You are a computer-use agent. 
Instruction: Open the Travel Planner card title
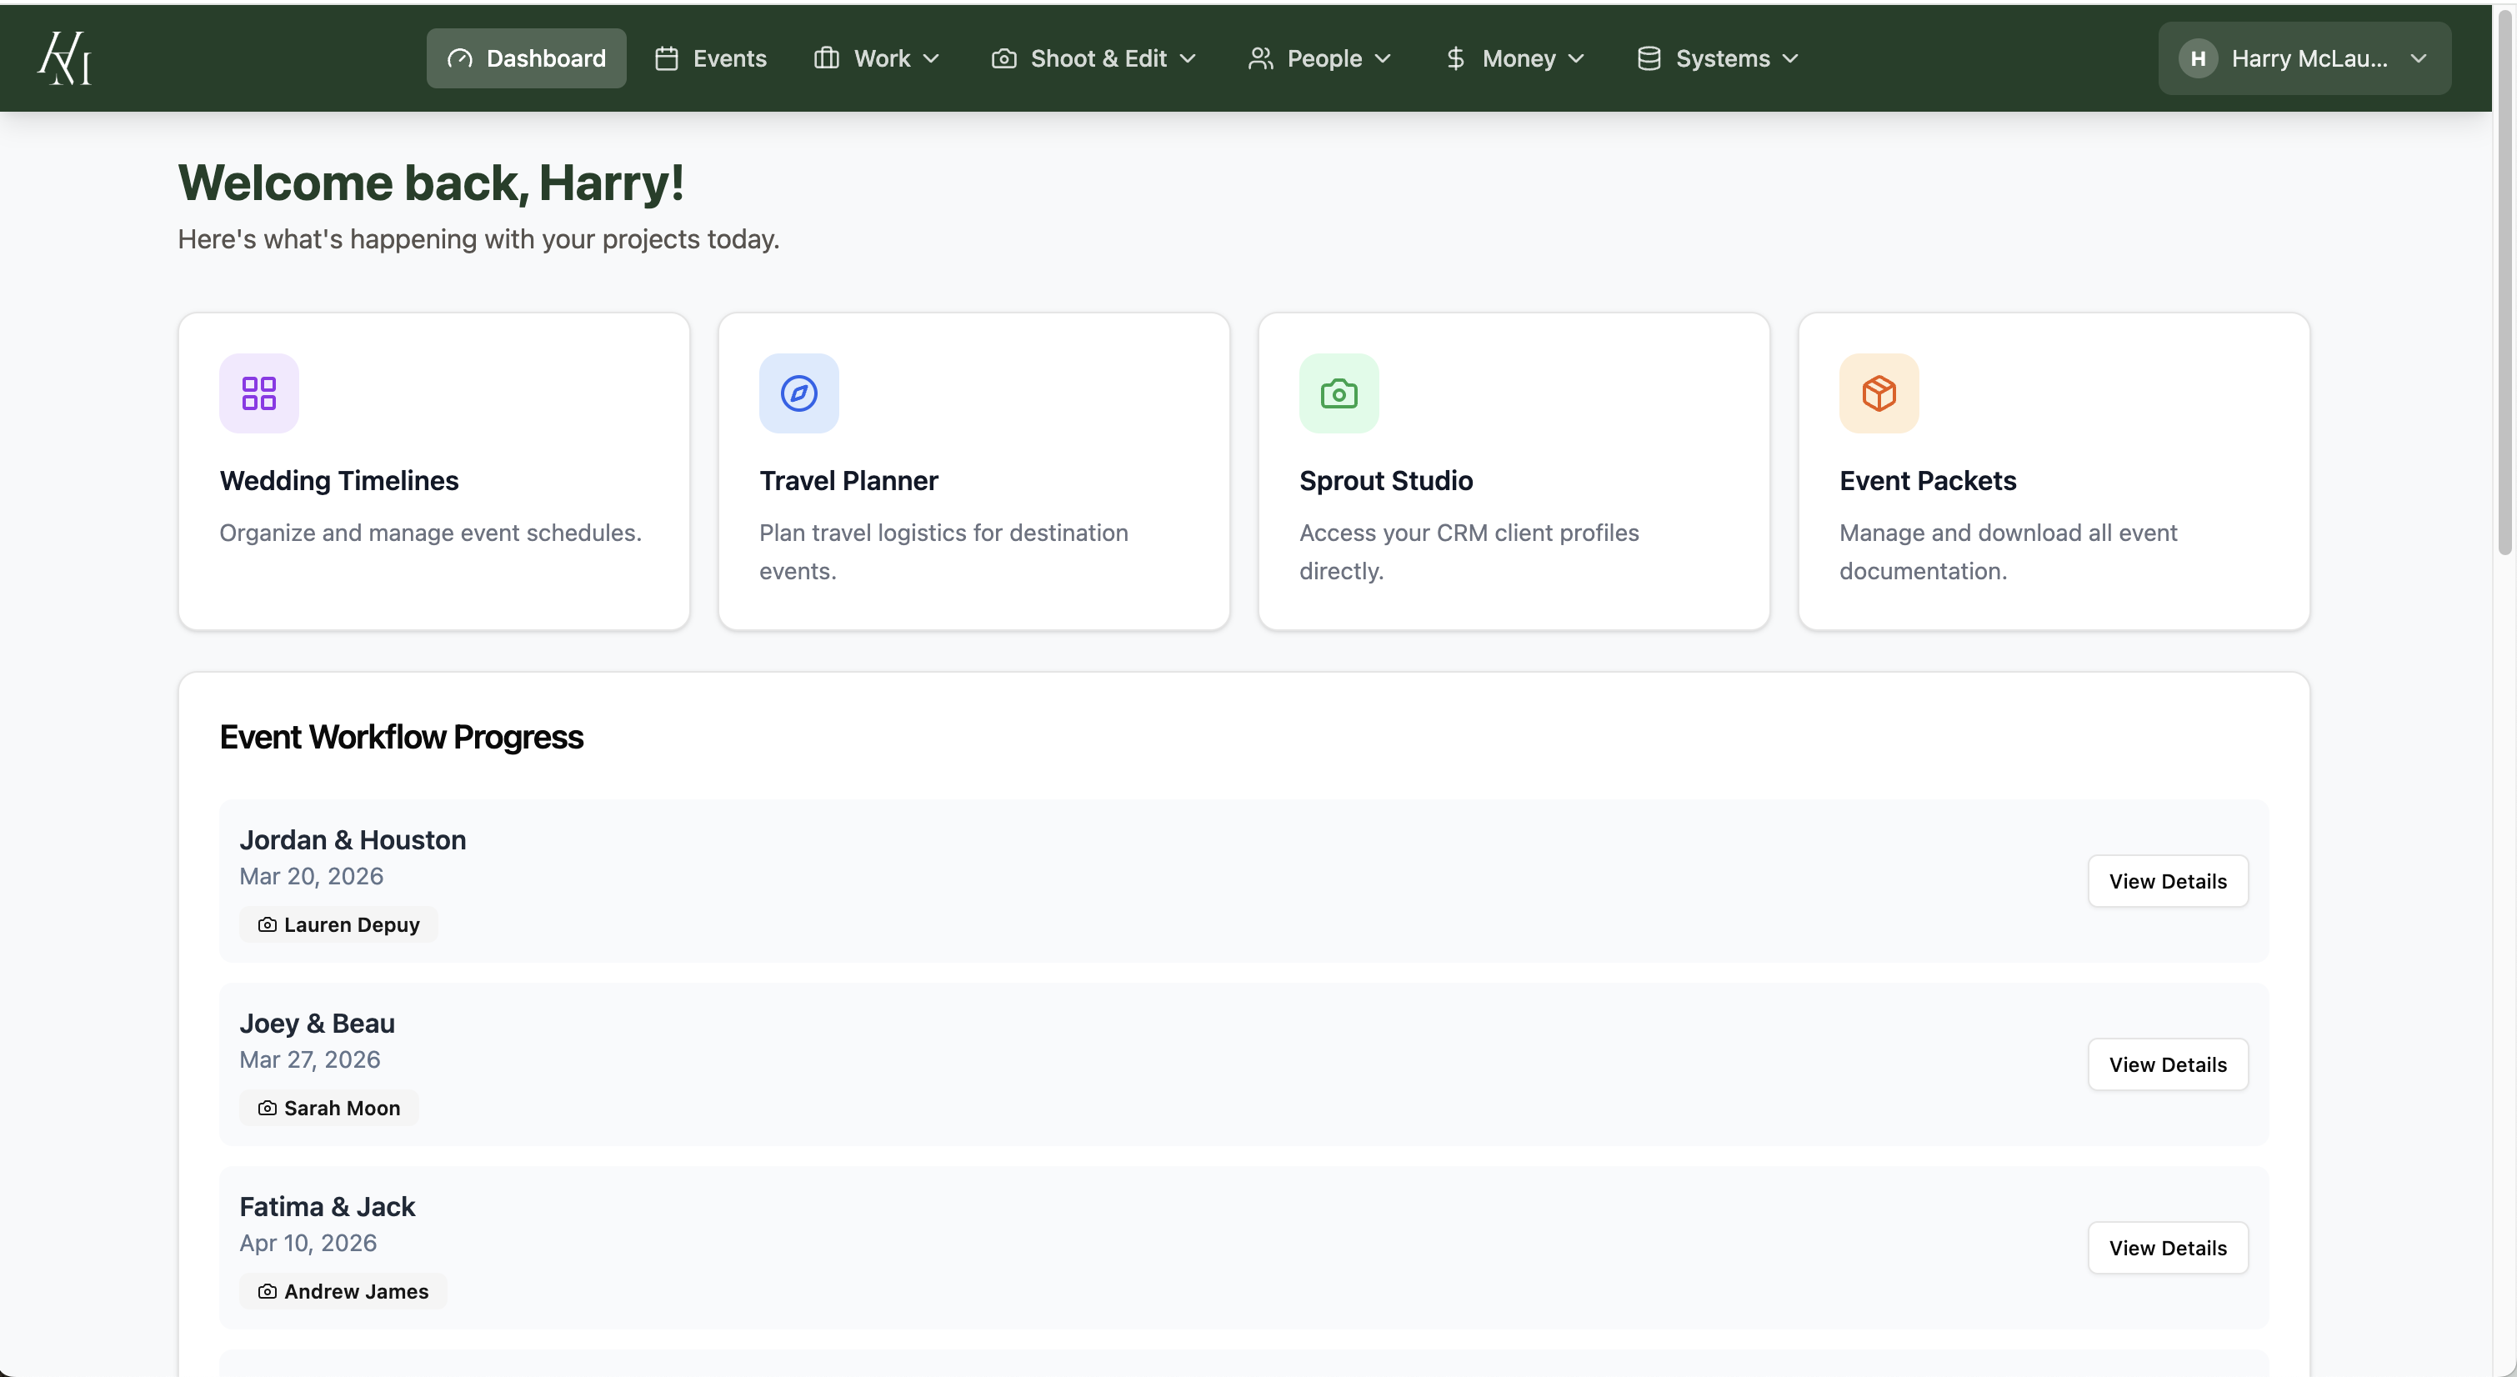pos(848,481)
